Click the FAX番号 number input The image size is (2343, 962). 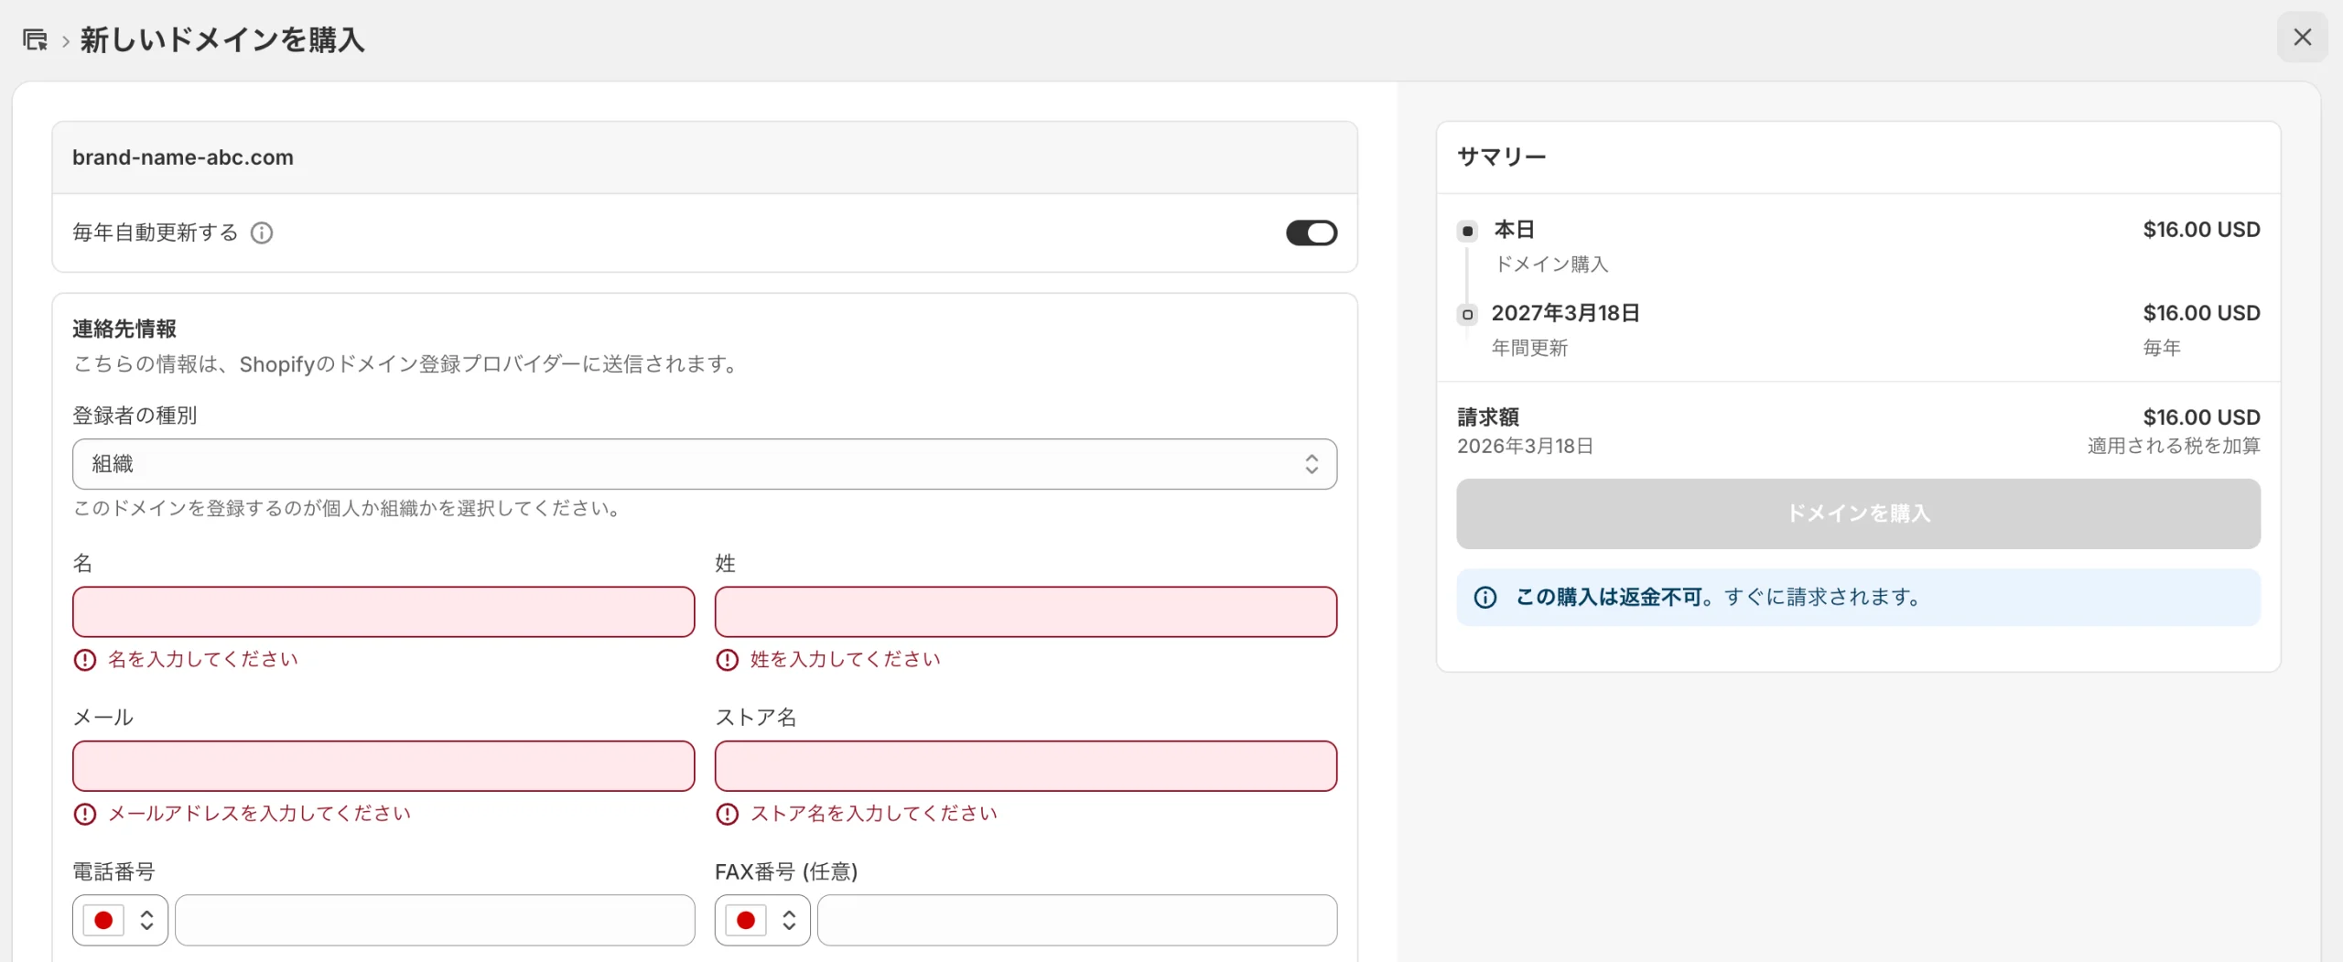pyautogui.click(x=1076, y=920)
